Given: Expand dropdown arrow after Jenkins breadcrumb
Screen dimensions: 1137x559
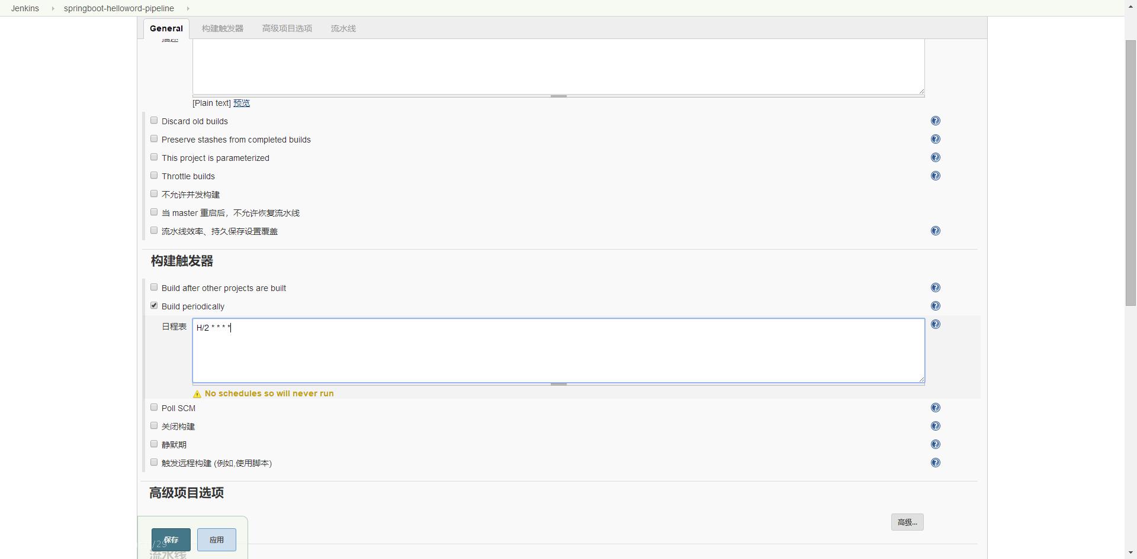Looking at the screenshot, I should tap(52, 8).
